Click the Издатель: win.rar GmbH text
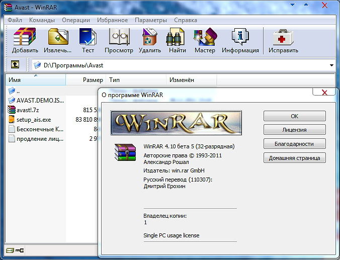Image resolution: width=340 pixels, height=260 pixels. tap(174, 170)
